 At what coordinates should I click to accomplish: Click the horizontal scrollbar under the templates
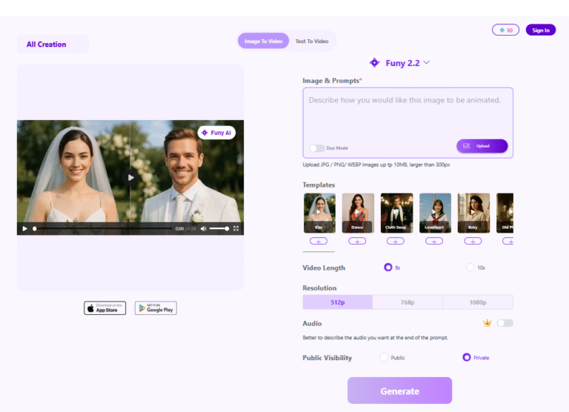319,251
